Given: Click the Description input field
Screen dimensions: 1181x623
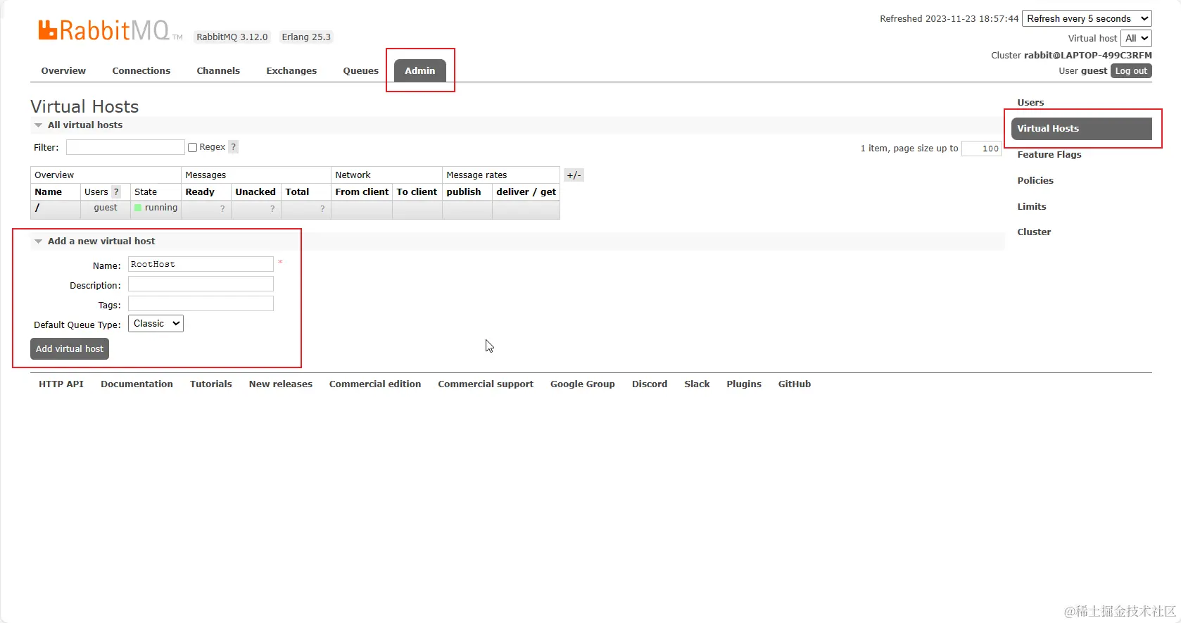Looking at the screenshot, I should click(x=201, y=284).
